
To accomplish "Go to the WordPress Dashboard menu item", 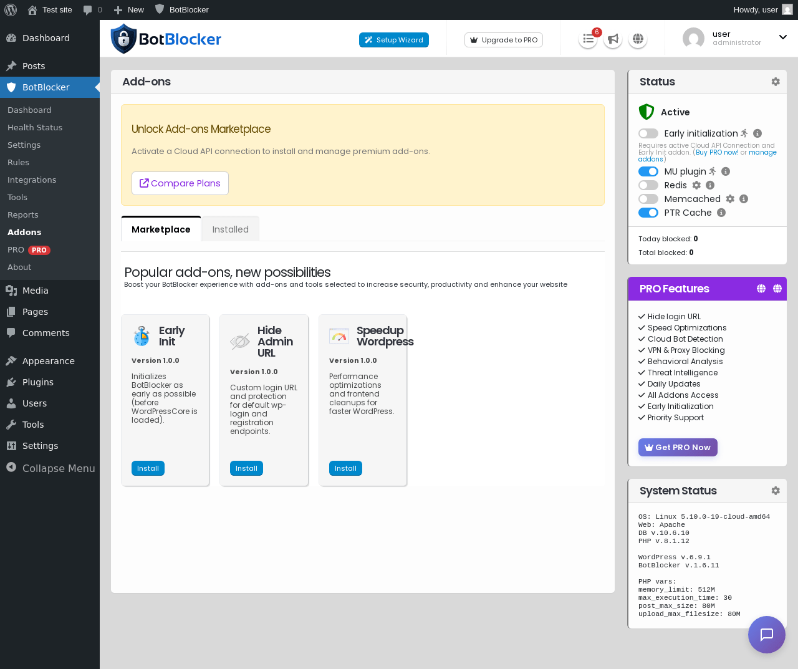I will [50, 38].
